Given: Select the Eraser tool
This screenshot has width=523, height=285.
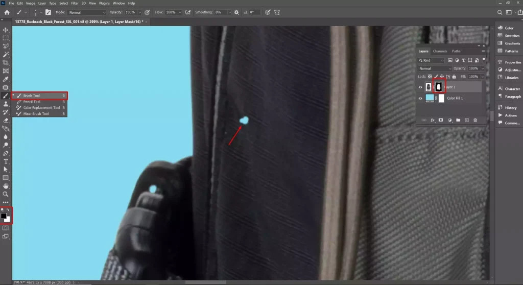Looking at the screenshot, I should [6, 120].
